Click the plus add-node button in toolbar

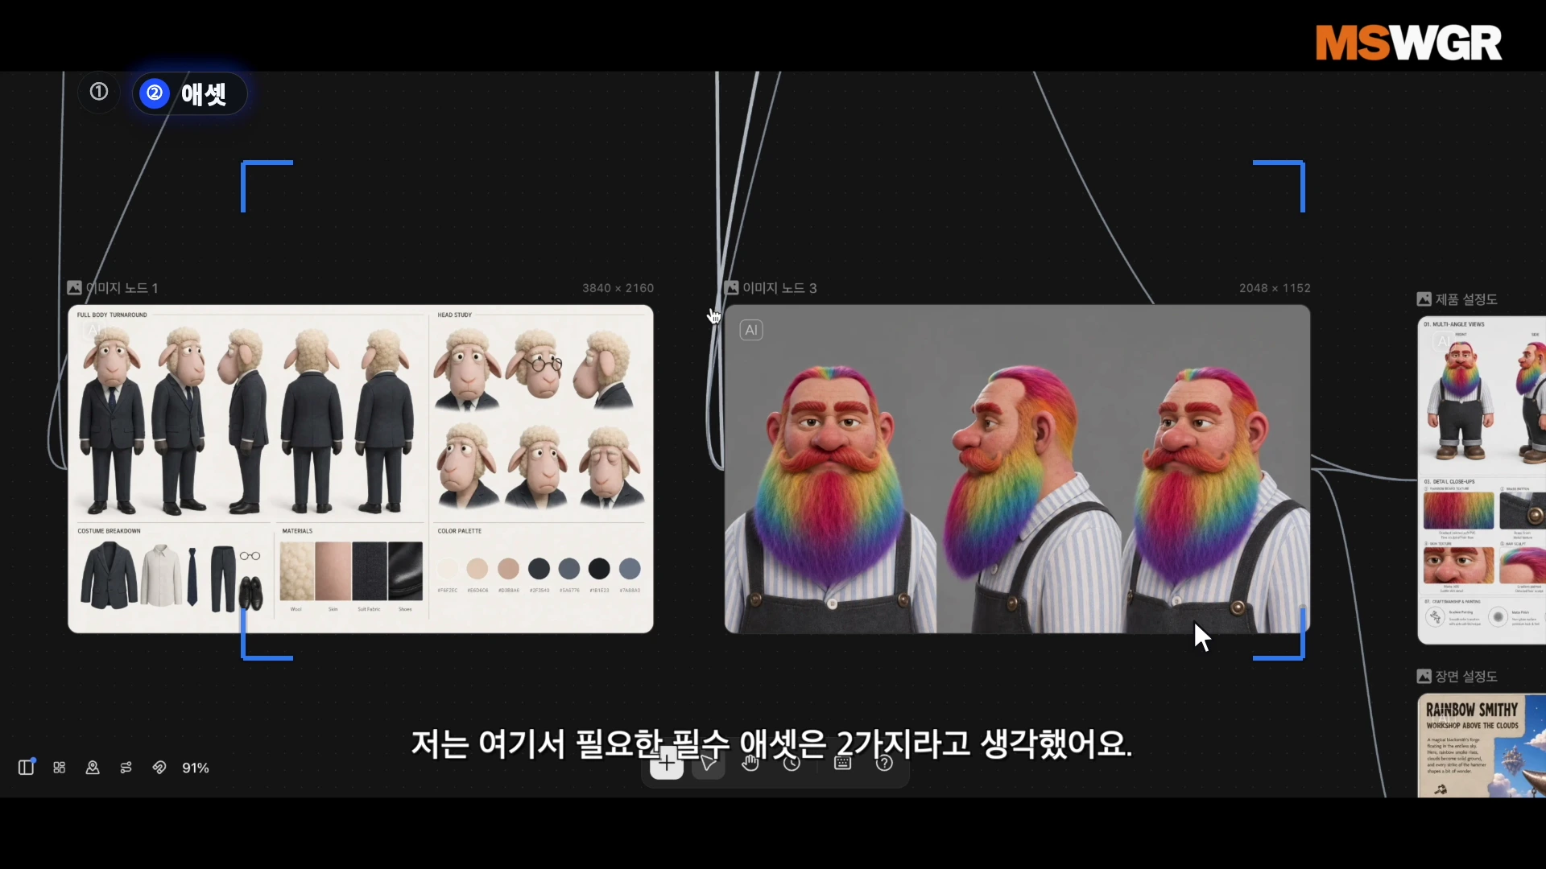[x=667, y=763]
